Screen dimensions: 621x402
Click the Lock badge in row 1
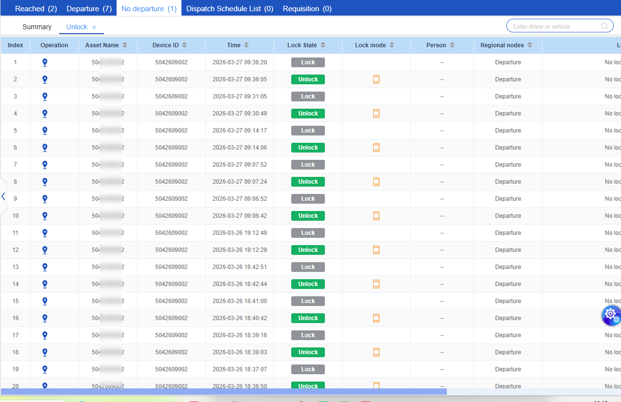click(x=308, y=62)
